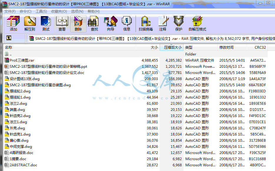
Task: Show archive 信息 (Info)
Action: point(127,23)
